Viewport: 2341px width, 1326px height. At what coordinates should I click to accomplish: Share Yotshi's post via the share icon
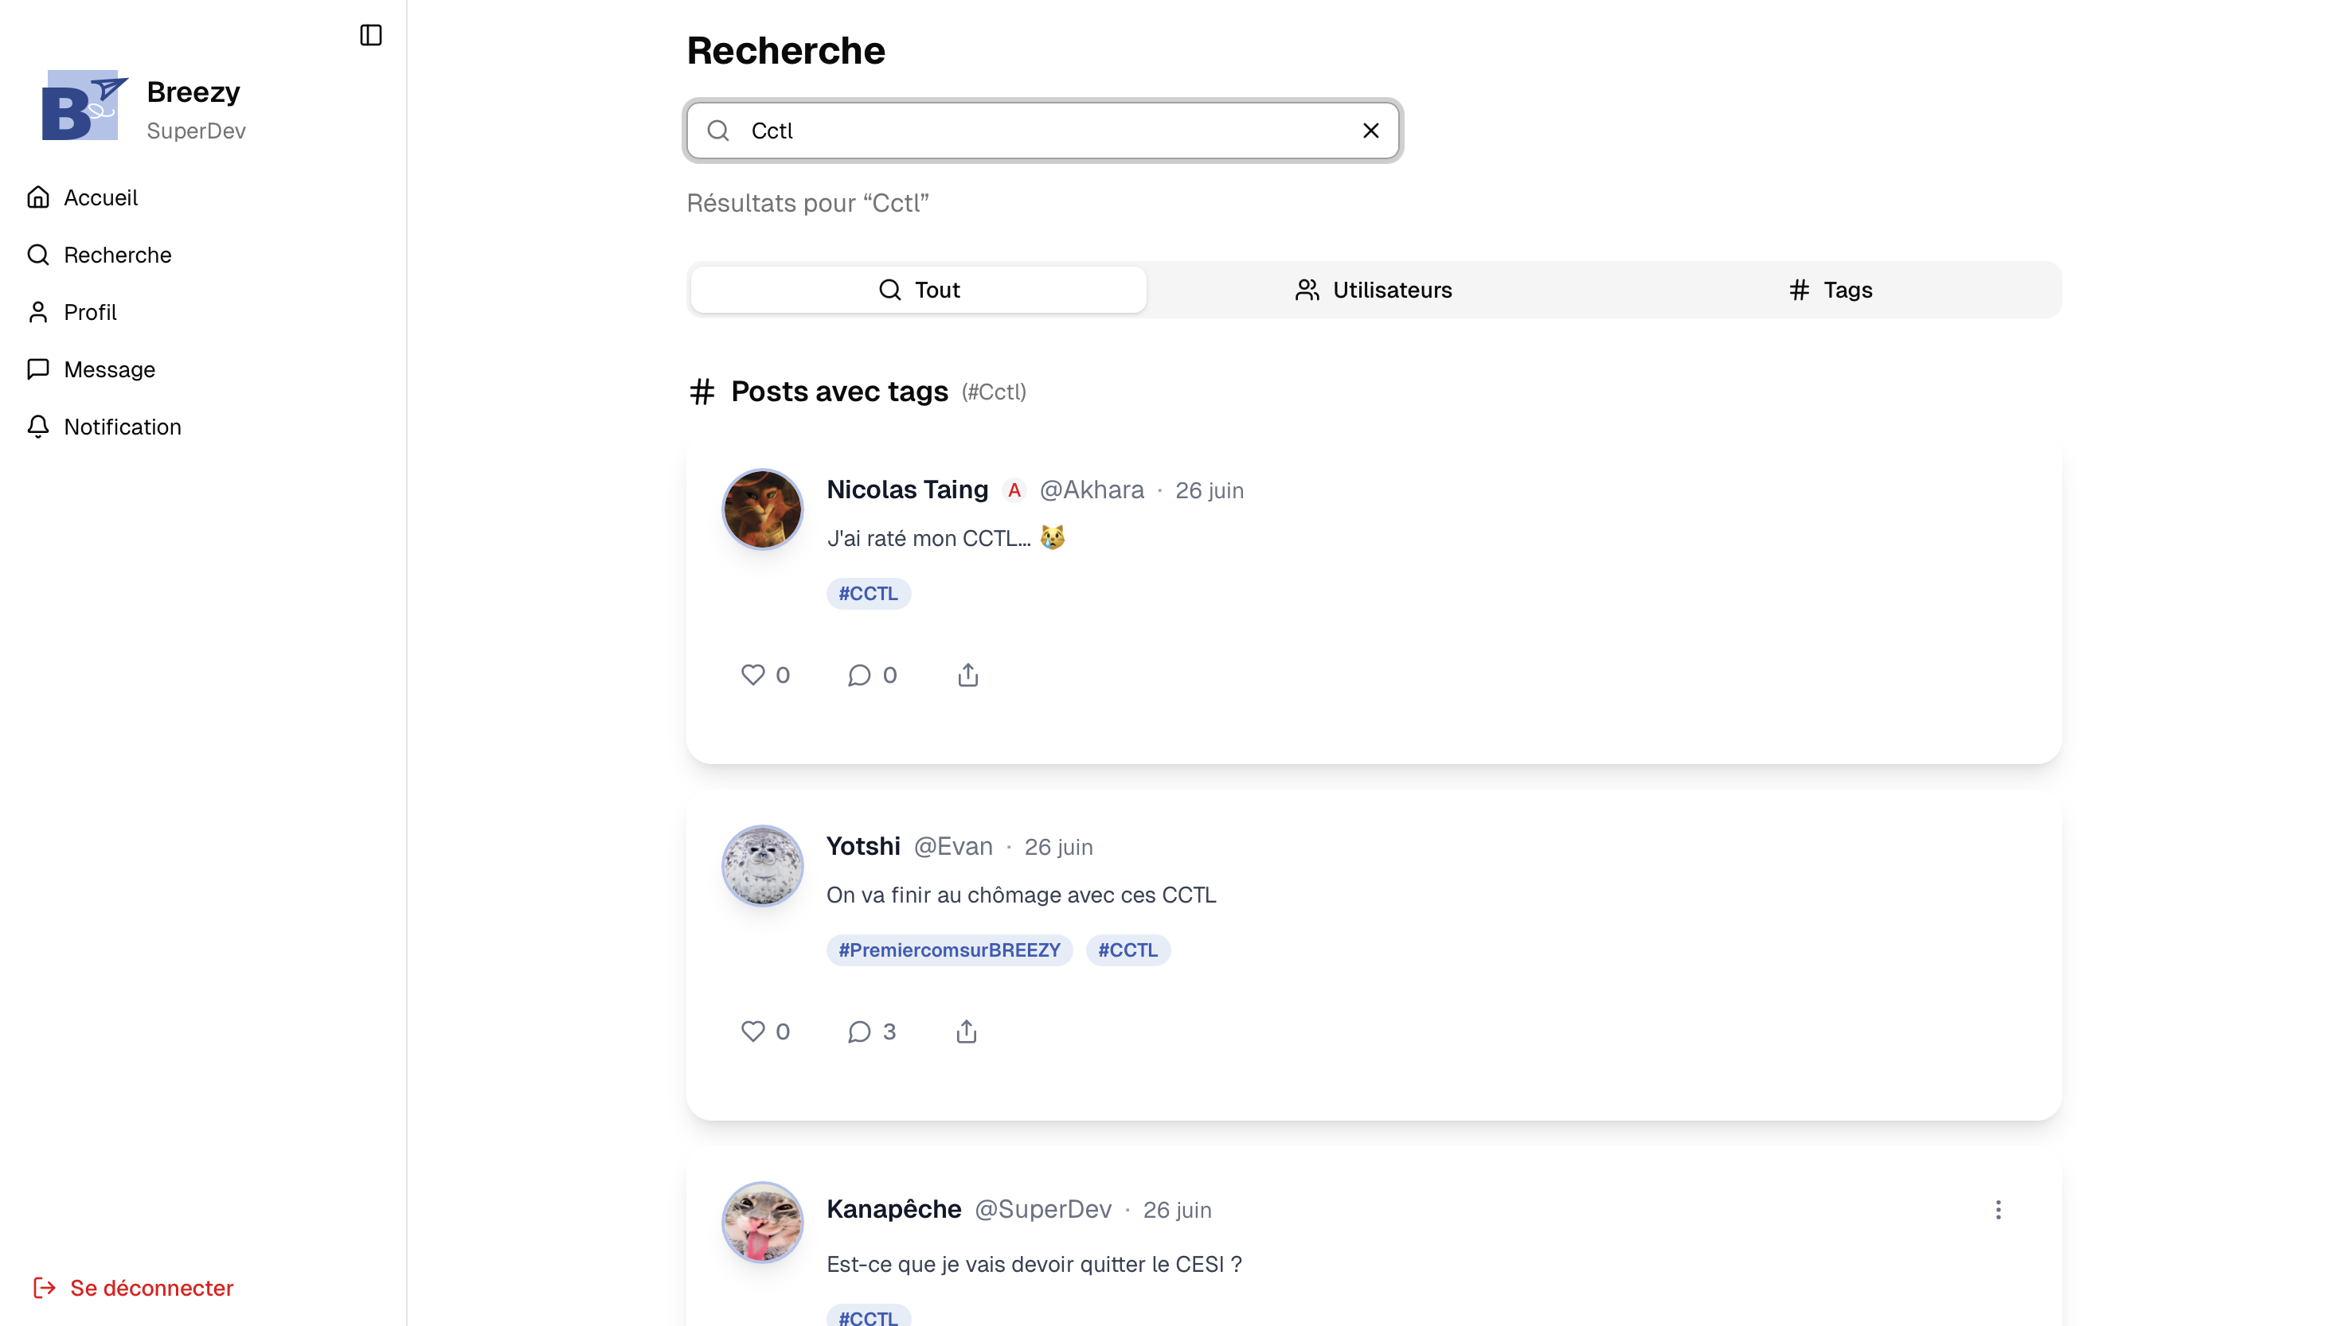coord(967,1031)
